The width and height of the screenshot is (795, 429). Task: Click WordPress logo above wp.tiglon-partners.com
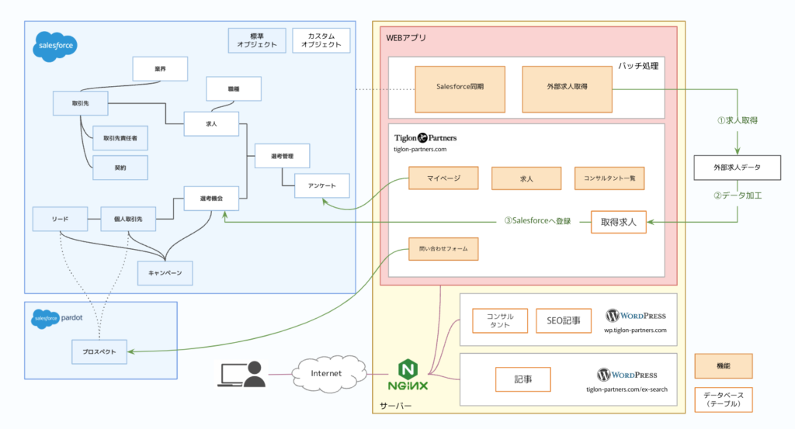coord(636,316)
